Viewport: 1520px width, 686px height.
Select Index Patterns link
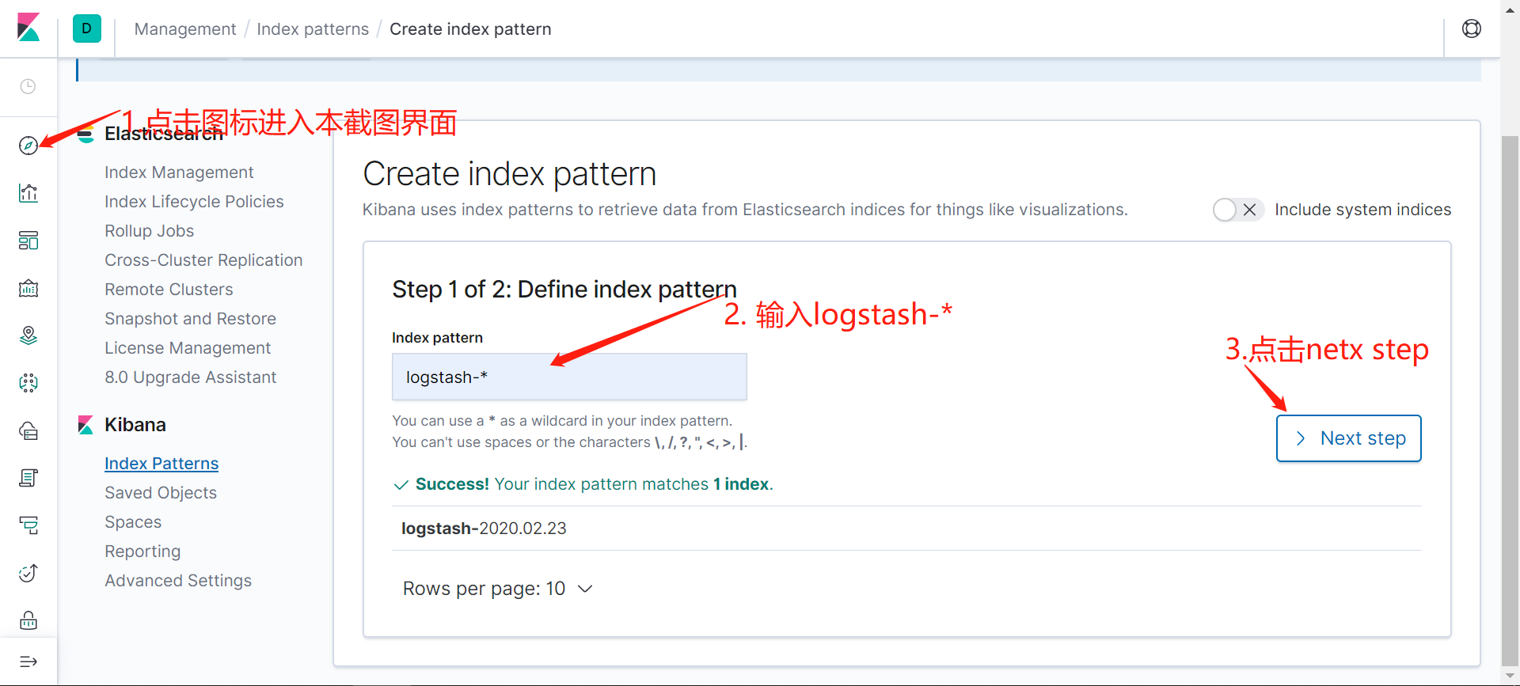point(161,464)
